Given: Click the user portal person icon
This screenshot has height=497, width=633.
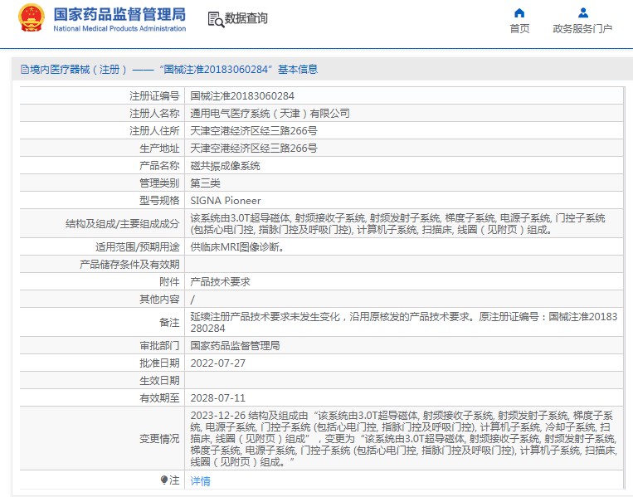Looking at the screenshot, I should (582, 12).
